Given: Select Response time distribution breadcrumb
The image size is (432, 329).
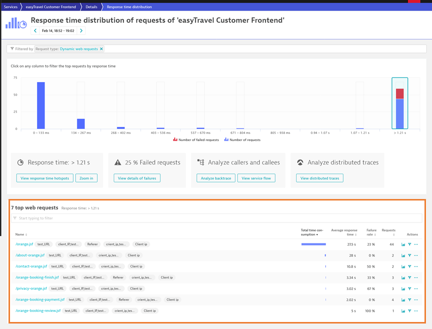Looking at the screenshot, I should (x=129, y=7).
